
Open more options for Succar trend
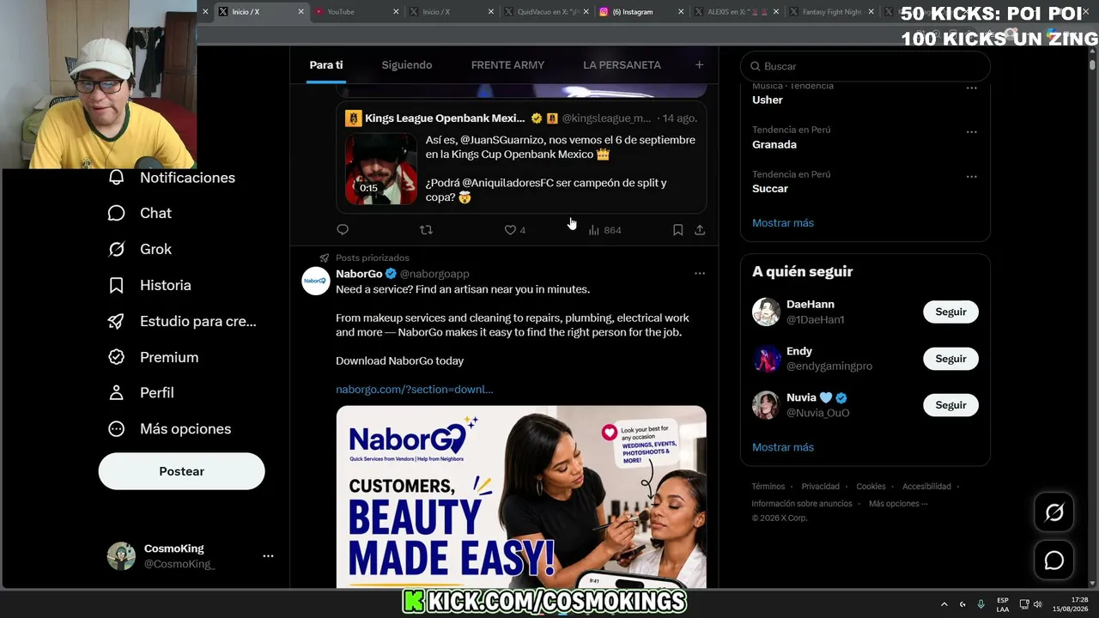coord(972,177)
